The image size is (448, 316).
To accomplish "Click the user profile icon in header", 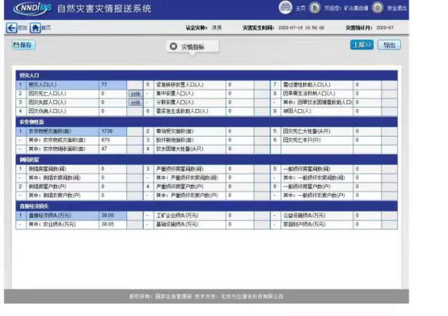I will [315, 8].
